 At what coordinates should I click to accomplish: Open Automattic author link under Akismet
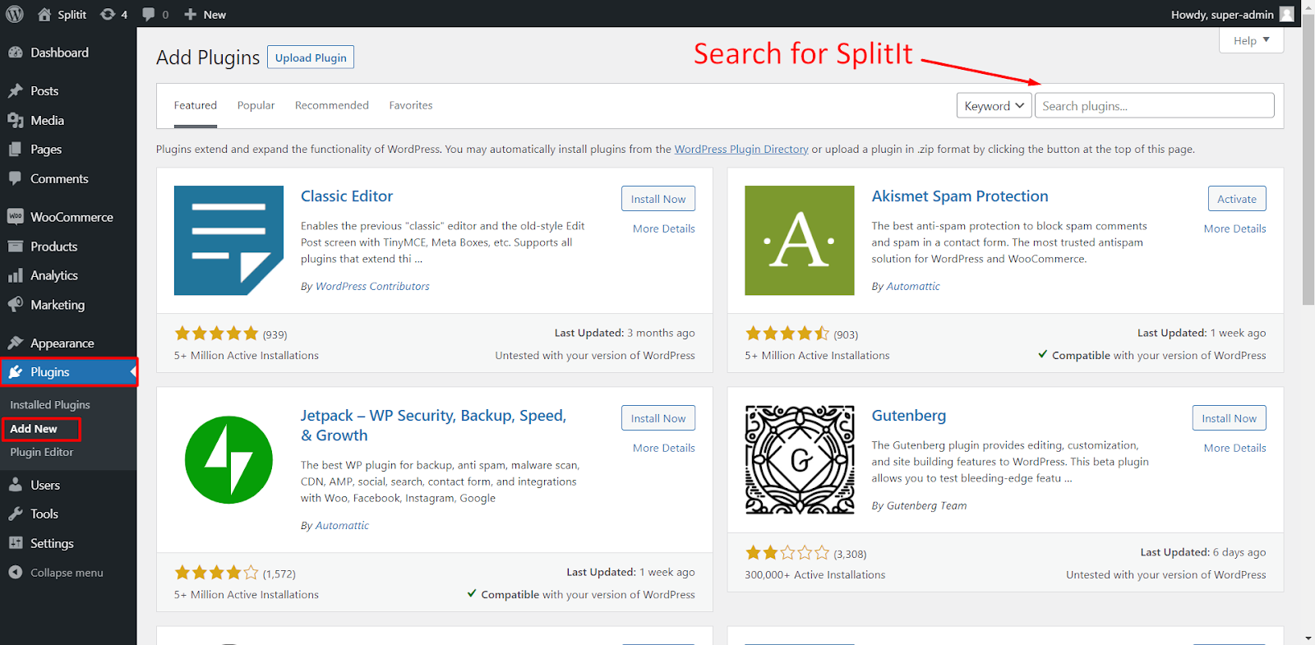coord(913,286)
